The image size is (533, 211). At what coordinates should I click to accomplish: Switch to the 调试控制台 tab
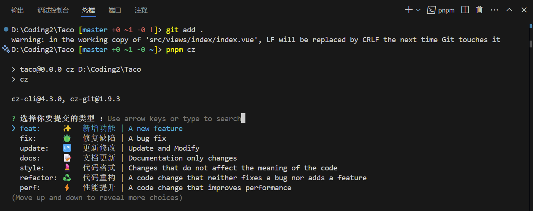click(53, 10)
